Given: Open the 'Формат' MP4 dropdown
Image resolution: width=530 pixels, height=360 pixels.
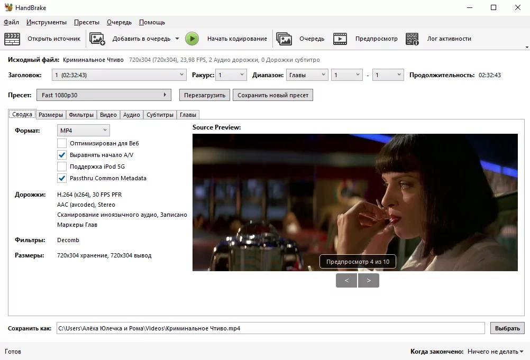Looking at the screenshot, I should coord(84,131).
